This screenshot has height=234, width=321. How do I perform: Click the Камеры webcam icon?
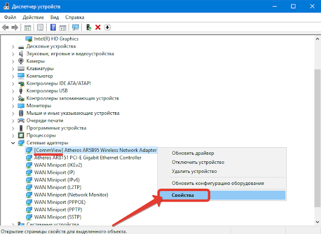pos(21,61)
